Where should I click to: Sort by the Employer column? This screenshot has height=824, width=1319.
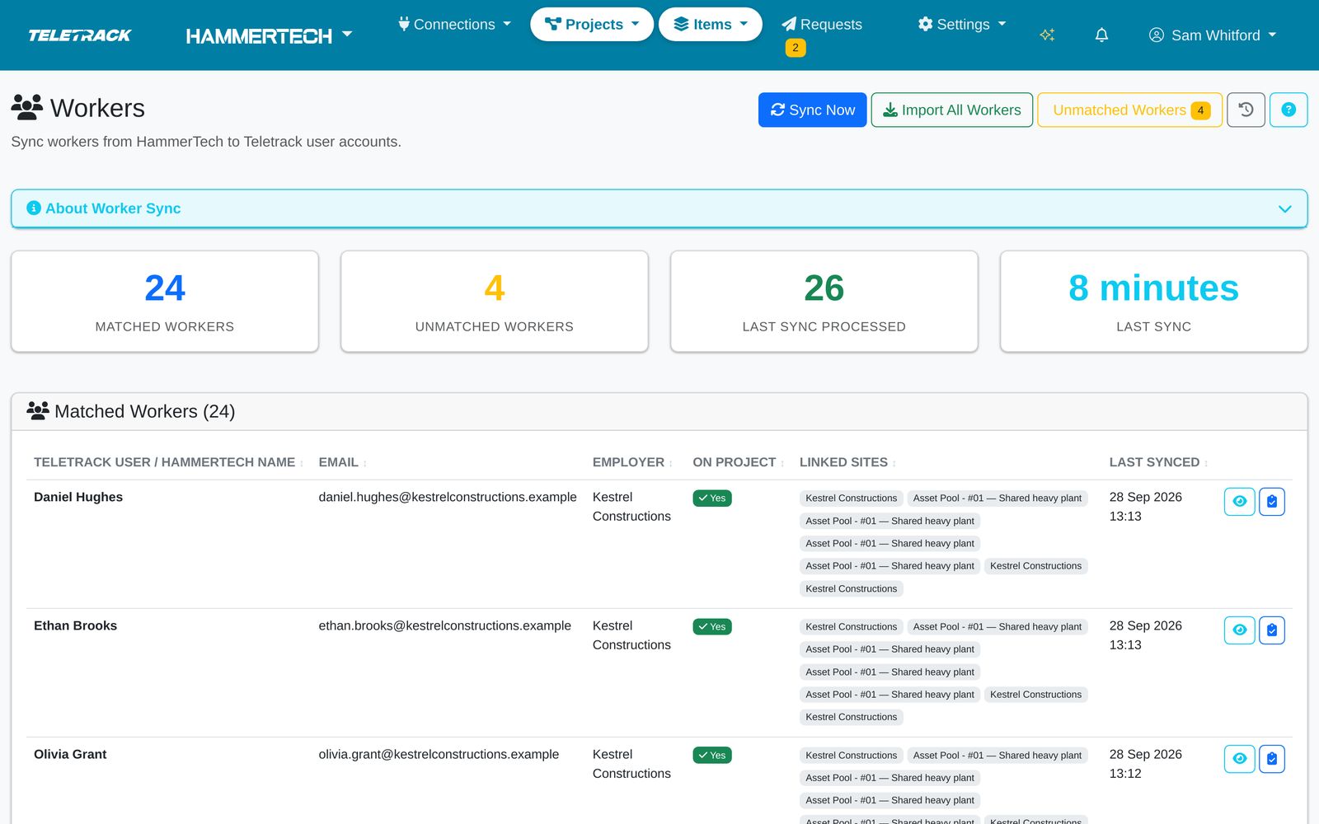tap(632, 462)
